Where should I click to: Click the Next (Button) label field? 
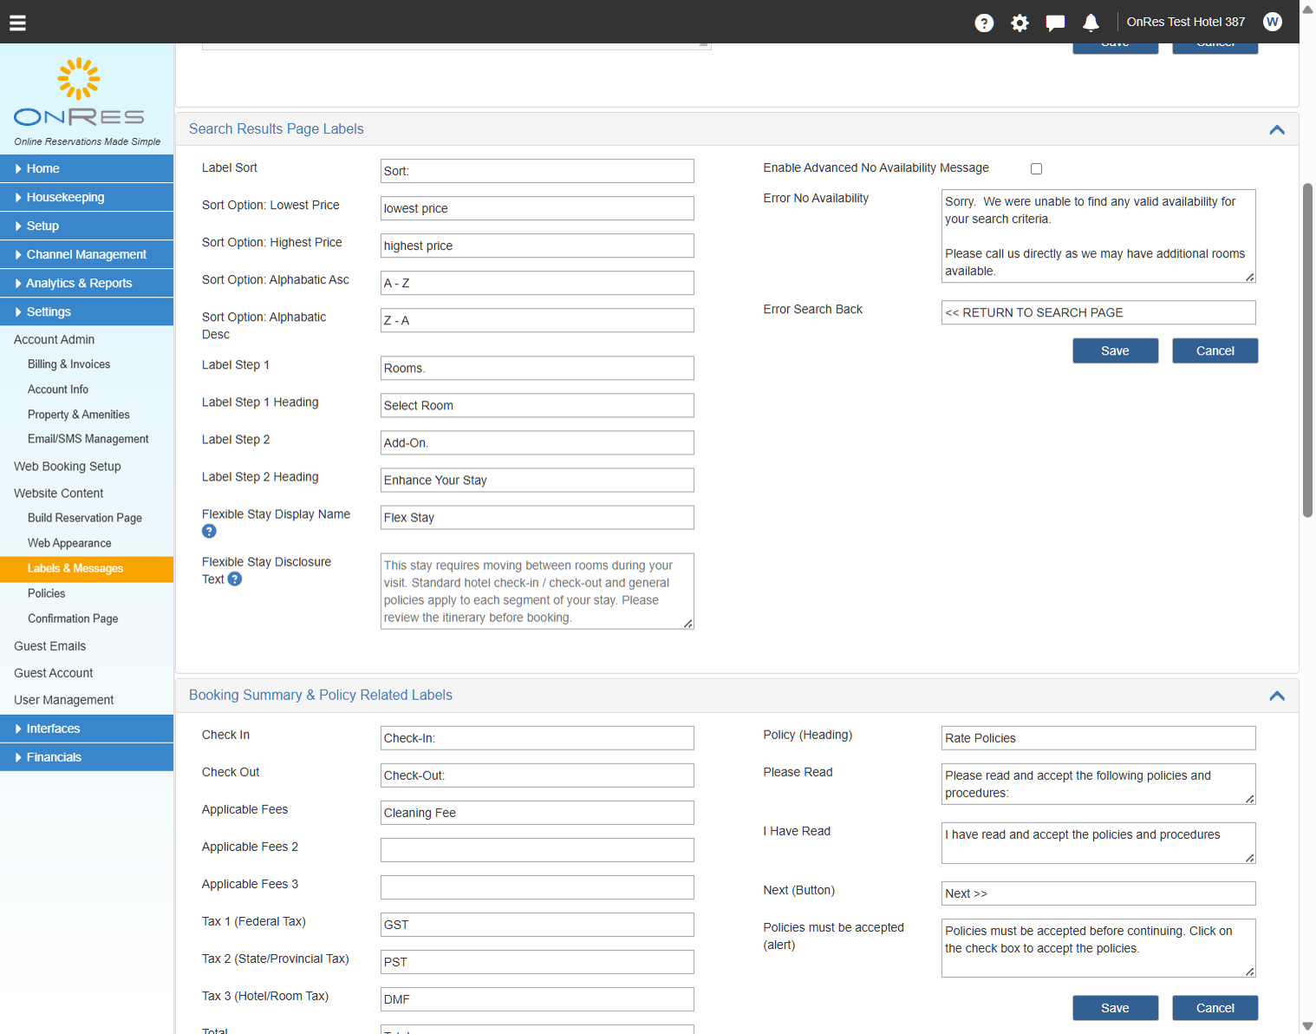pyautogui.click(x=1098, y=893)
